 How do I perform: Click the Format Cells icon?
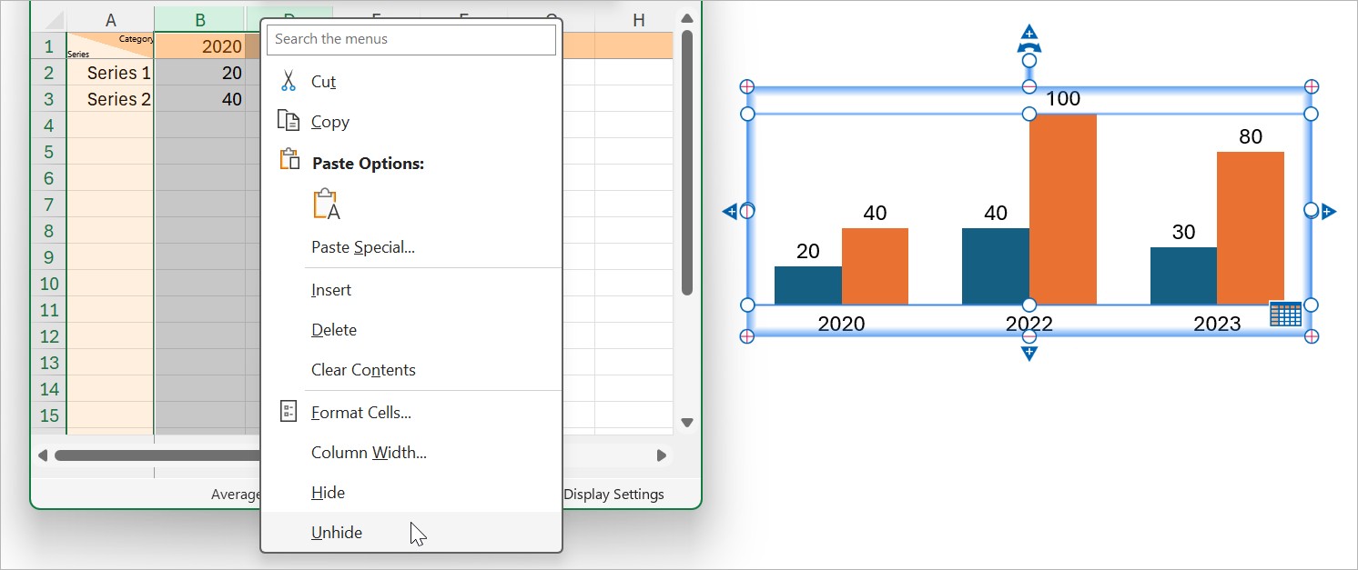click(289, 412)
